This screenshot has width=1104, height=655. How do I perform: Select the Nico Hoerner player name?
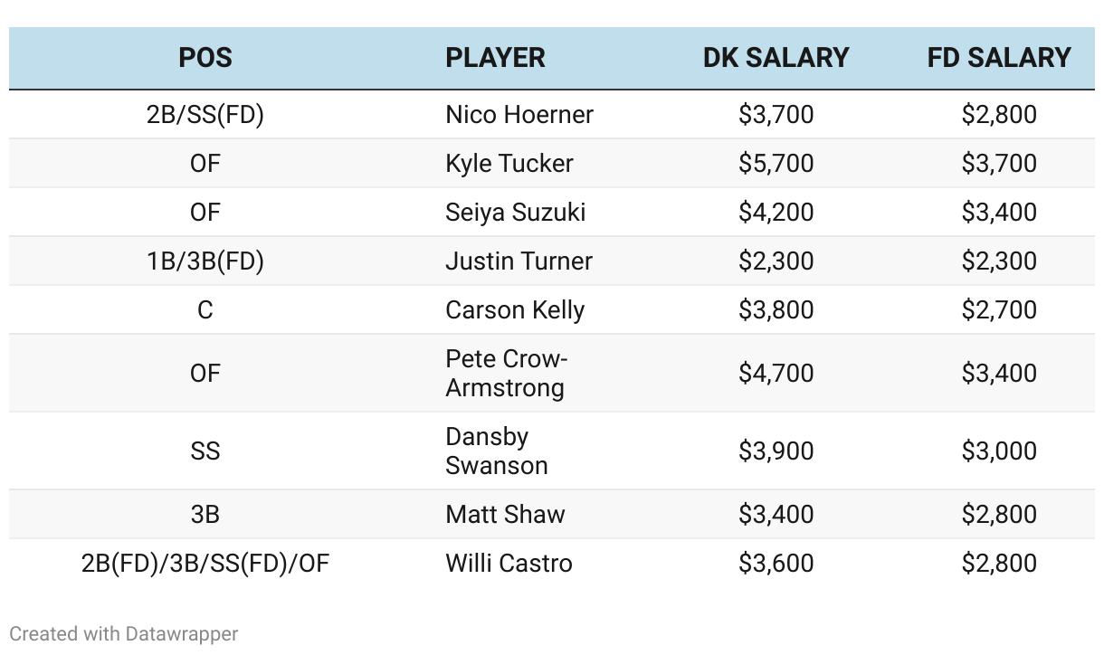519,115
